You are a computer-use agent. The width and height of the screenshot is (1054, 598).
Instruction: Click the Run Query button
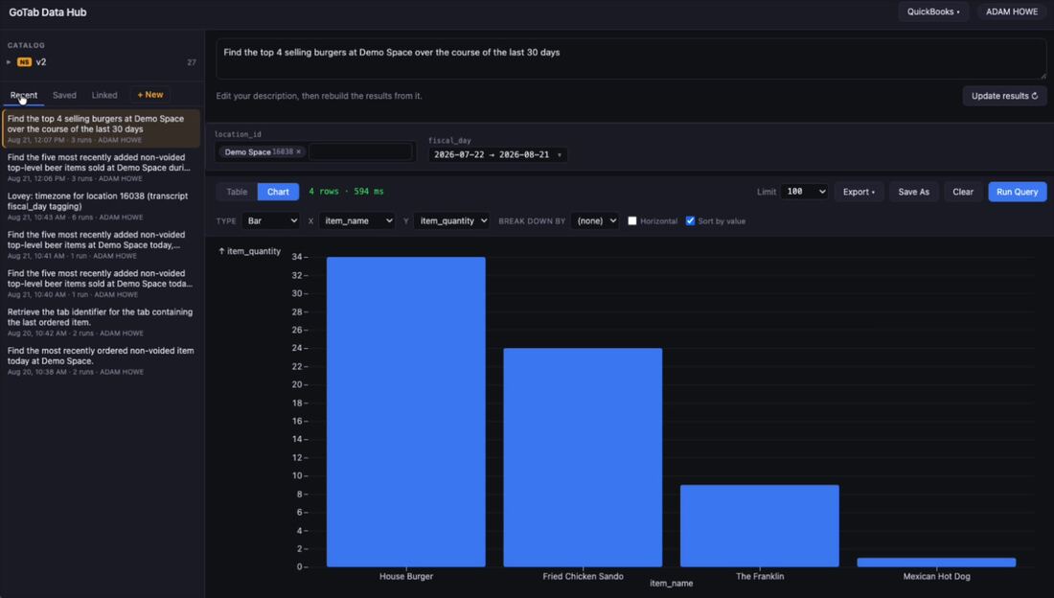point(1017,192)
